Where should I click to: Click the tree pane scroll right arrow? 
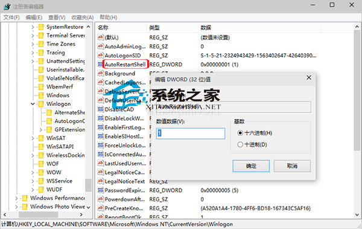(81, 214)
